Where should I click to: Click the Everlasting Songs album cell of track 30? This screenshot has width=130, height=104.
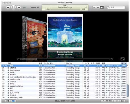tap(73, 79)
